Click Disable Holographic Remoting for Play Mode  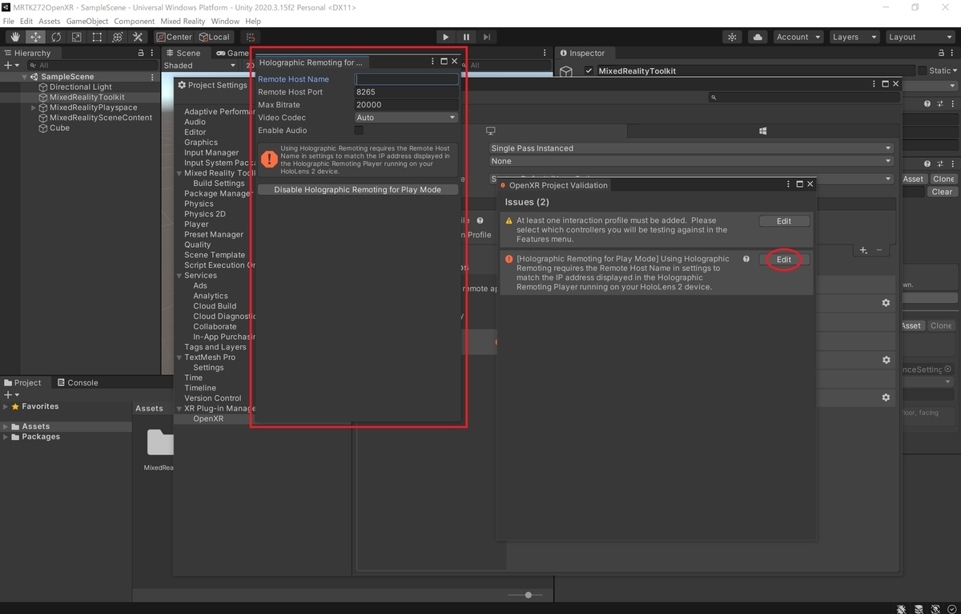(357, 190)
